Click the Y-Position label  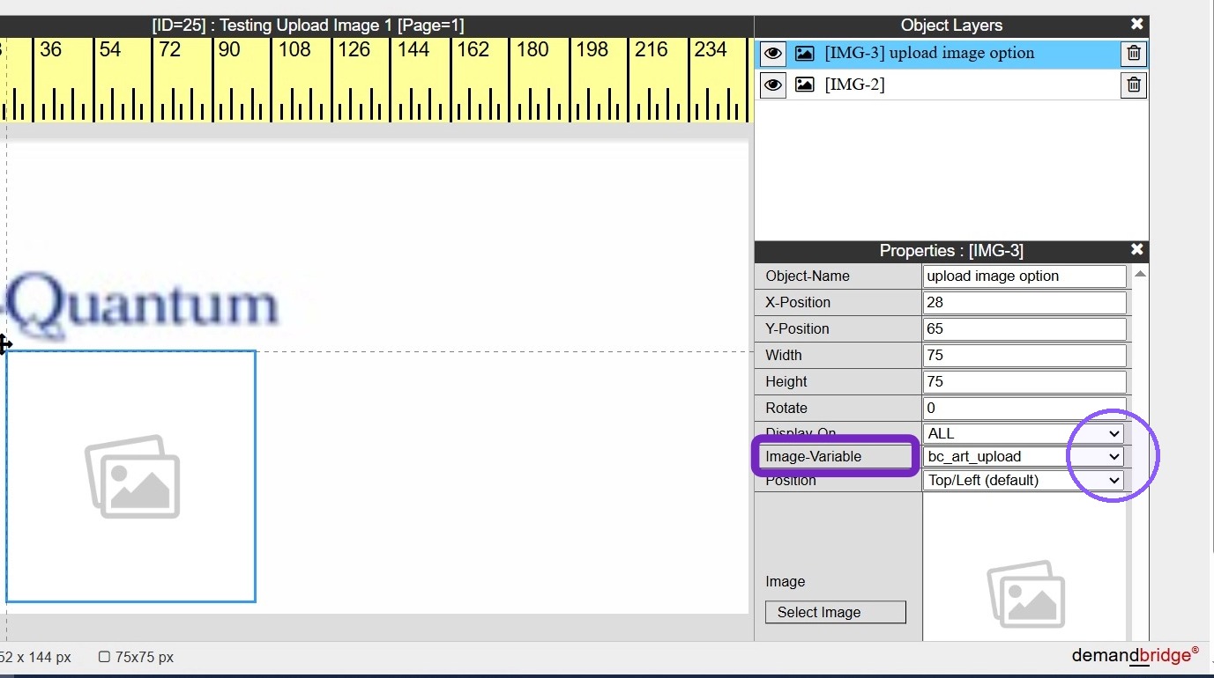(x=798, y=328)
